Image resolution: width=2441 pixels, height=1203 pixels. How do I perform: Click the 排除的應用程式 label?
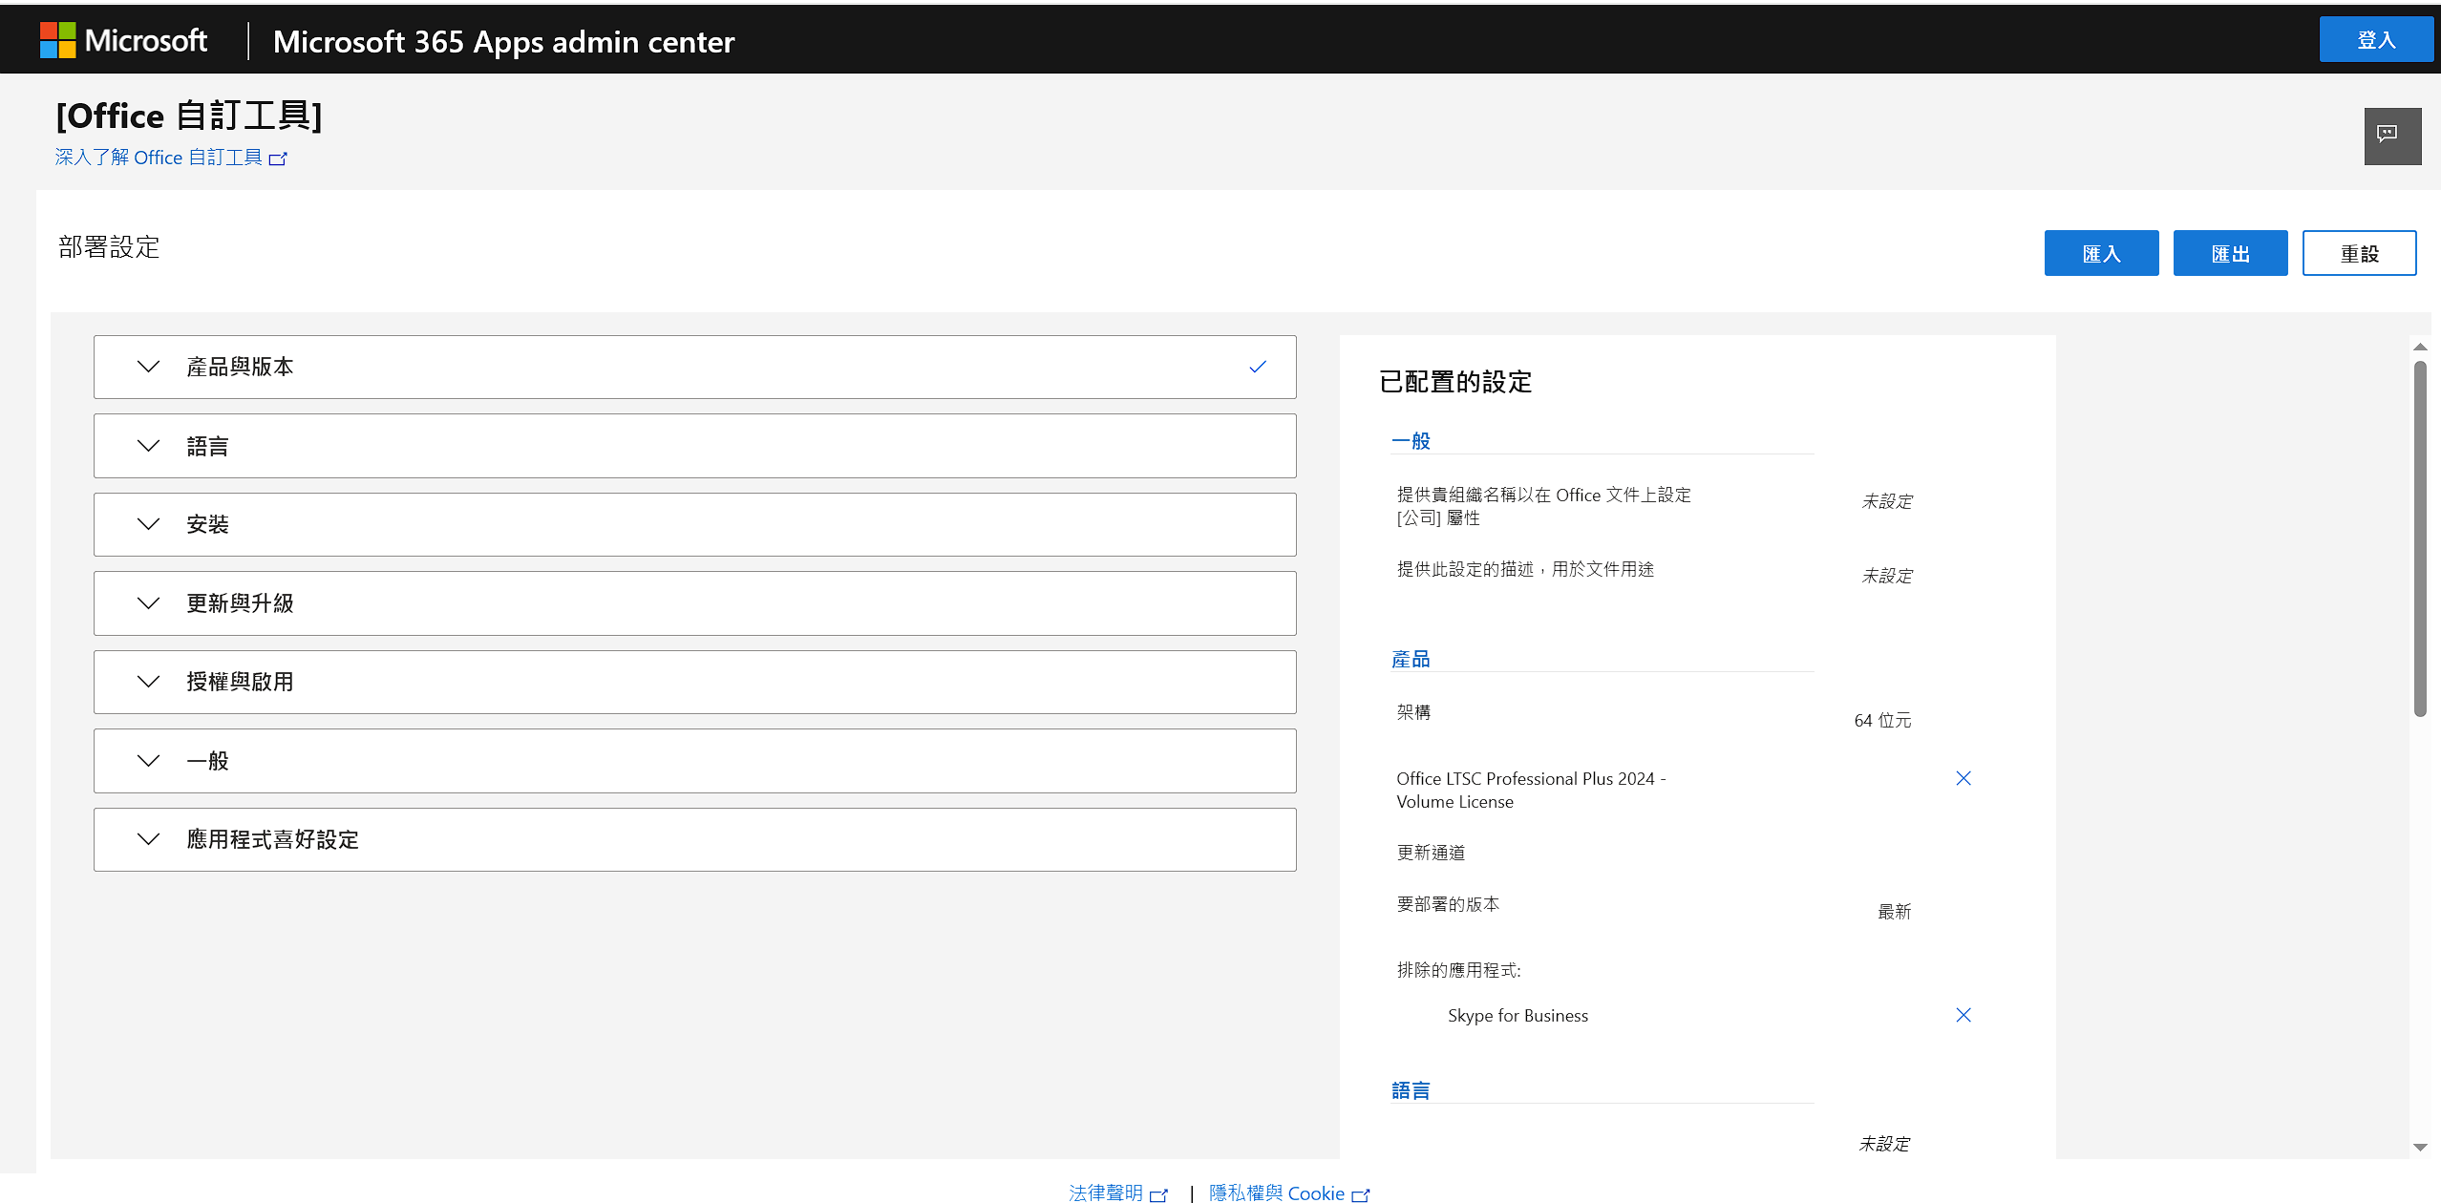pos(1458,970)
